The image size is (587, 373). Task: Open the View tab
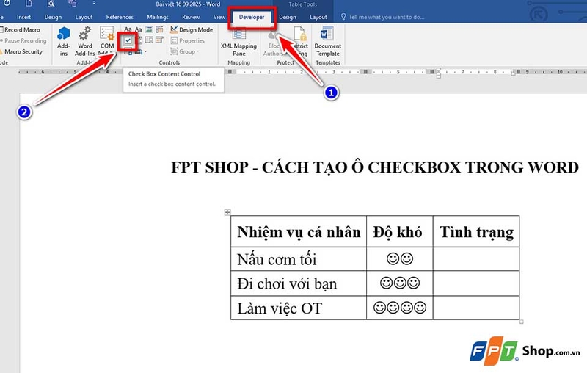(219, 17)
